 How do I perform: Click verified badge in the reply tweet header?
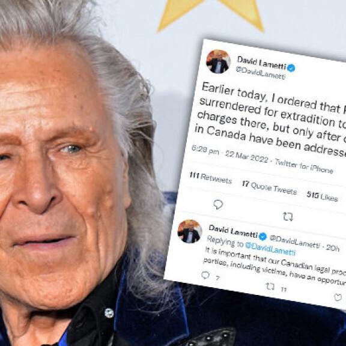point(263,237)
